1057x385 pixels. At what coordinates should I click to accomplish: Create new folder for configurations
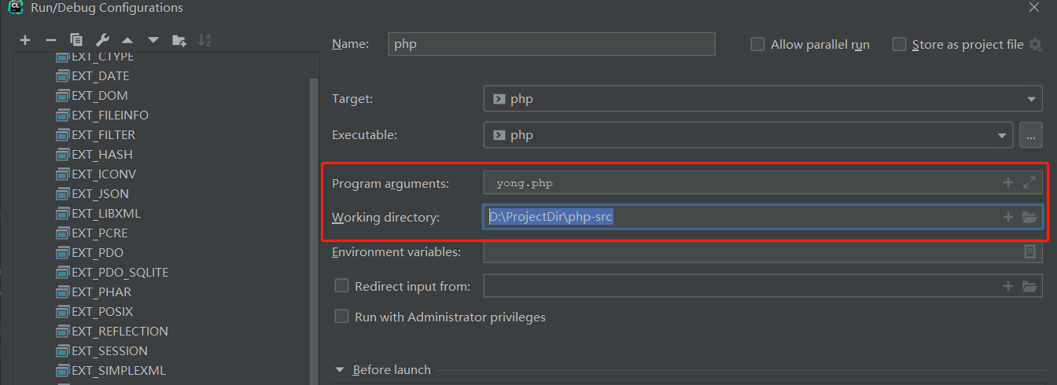click(x=179, y=40)
